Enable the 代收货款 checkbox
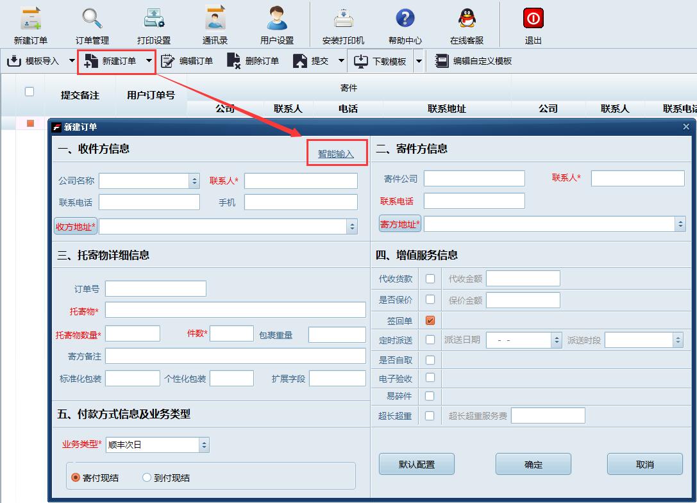 click(429, 278)
